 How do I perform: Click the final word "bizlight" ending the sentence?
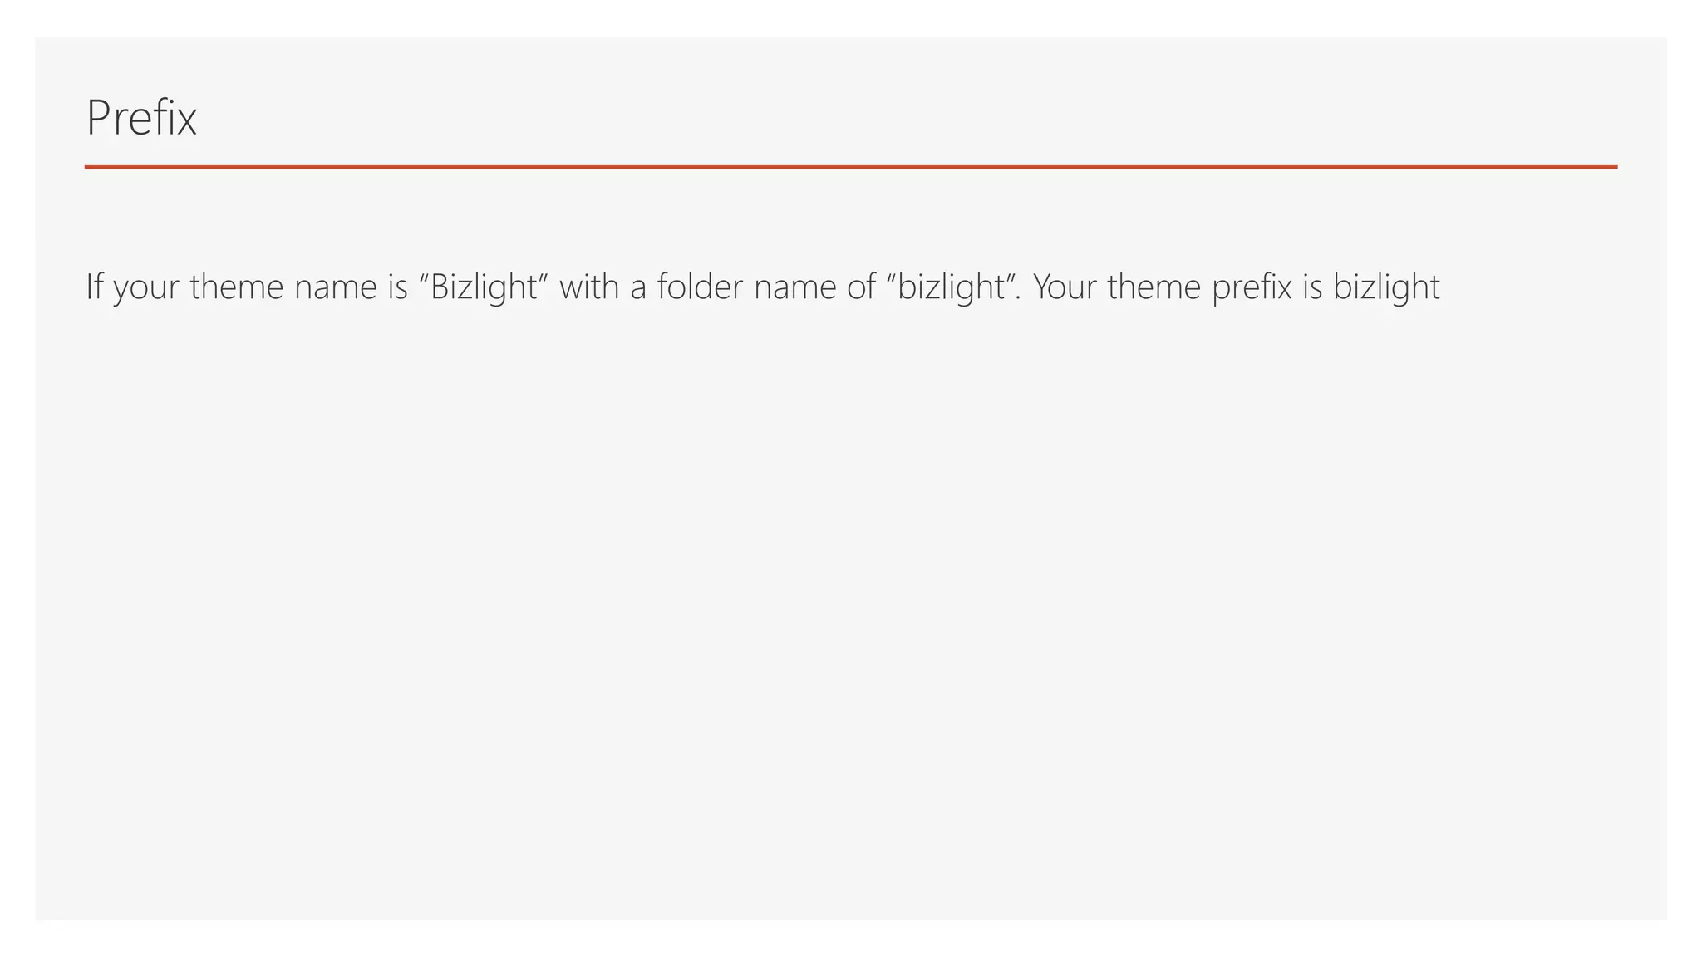(x=1386, y=287)
